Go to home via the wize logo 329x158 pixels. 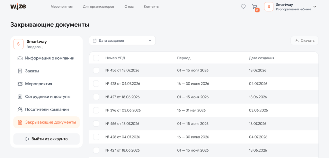click(x=18, y=6)
